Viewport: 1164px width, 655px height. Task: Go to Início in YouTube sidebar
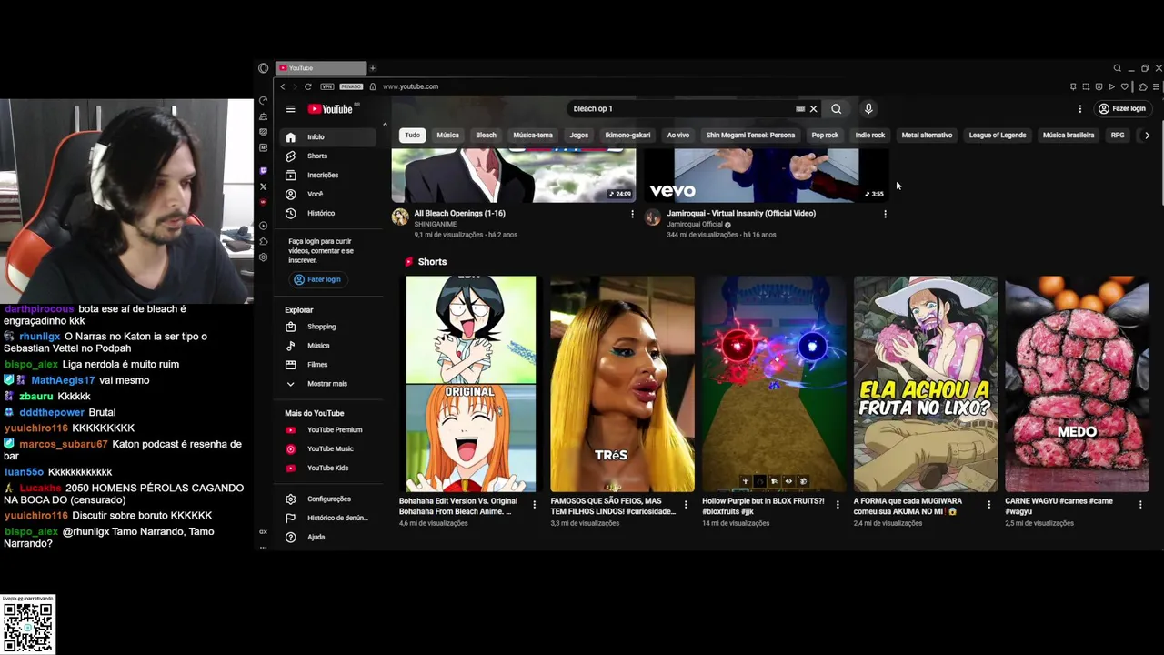pyautogui.click(x=329, y=136)
